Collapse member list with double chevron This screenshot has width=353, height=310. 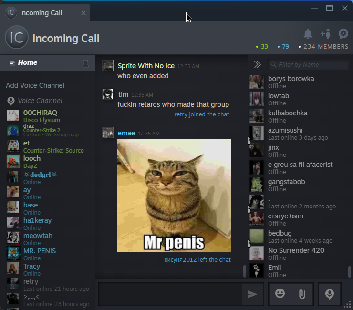click(257, 64)
